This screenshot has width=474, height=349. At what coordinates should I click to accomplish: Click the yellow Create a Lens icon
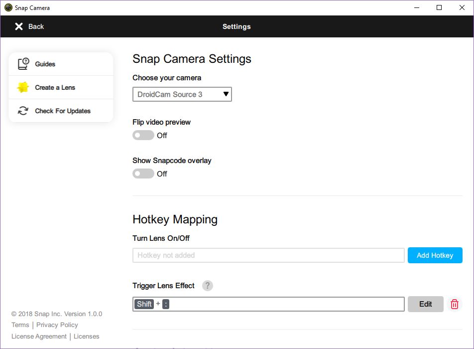pos(23,87)
